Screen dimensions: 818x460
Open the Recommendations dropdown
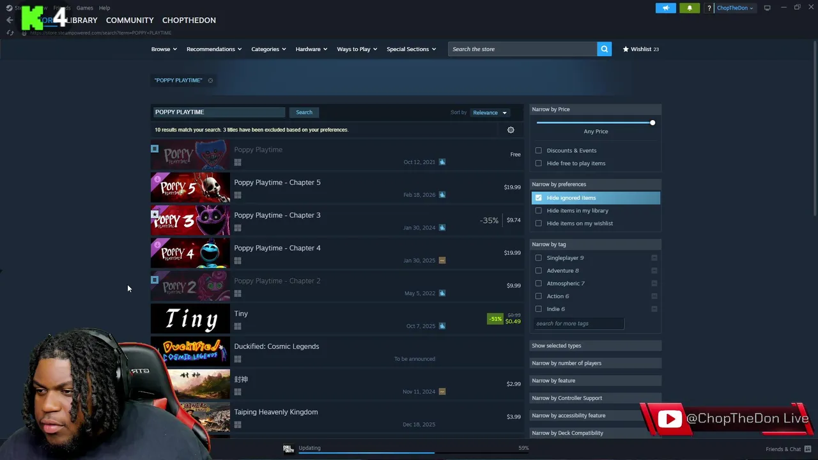214,49
